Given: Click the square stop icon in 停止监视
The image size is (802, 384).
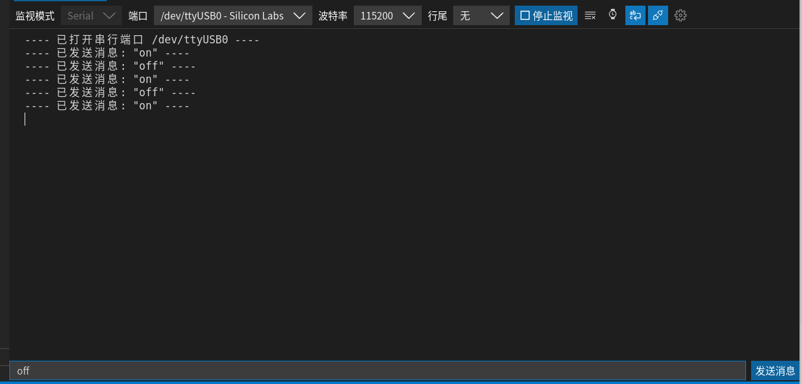Looking at the screenshot, I should [x=525, y=16].
